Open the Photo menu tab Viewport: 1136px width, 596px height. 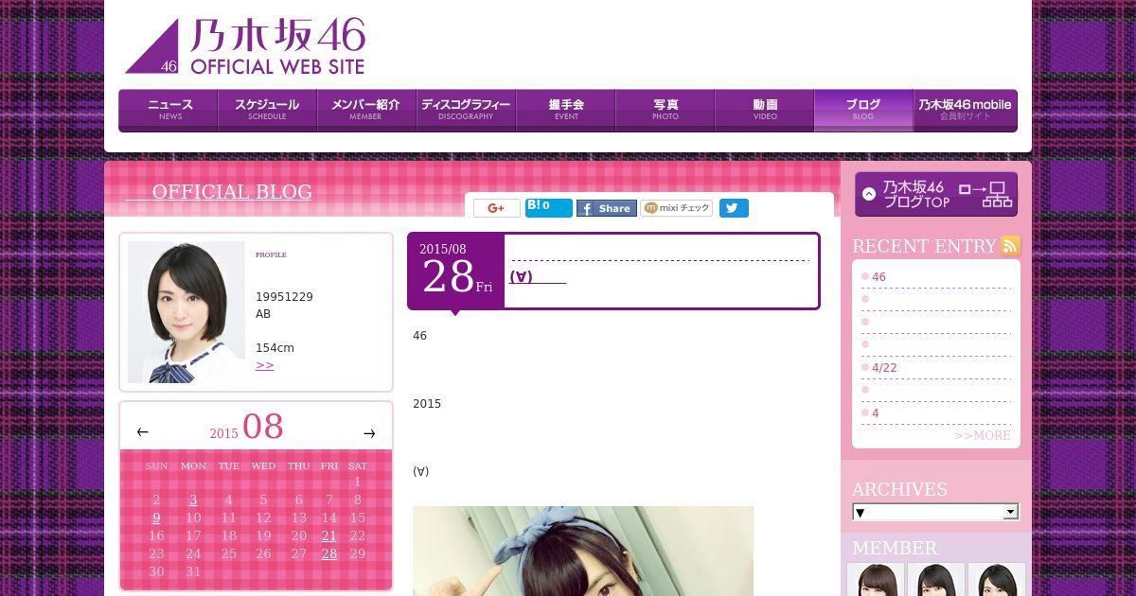pos(665,110)
